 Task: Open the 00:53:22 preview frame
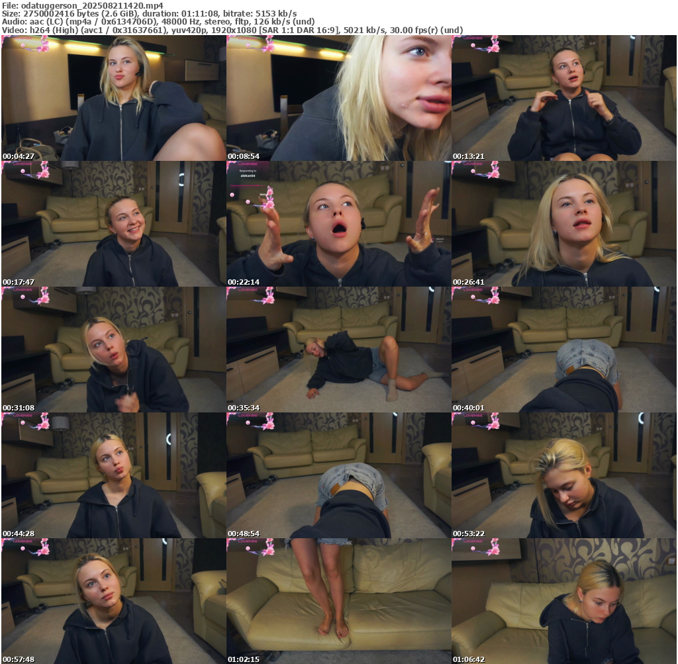coord(563,475)
